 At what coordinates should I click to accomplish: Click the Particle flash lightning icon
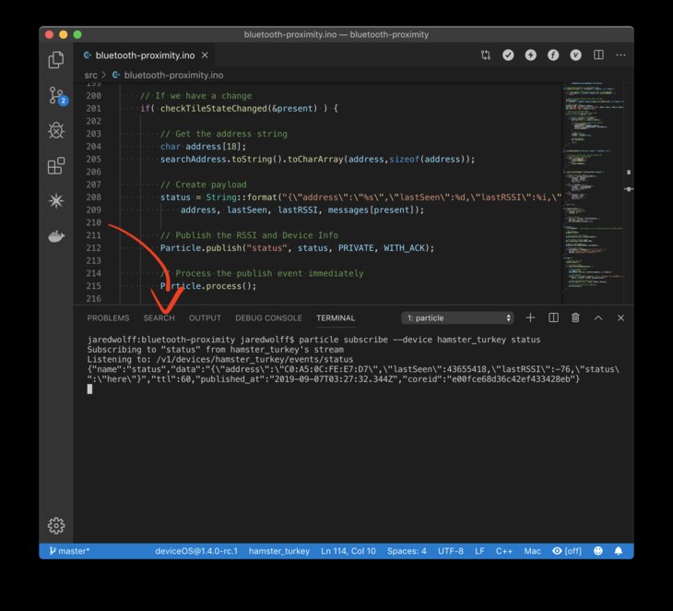click(x=530, y=55)
